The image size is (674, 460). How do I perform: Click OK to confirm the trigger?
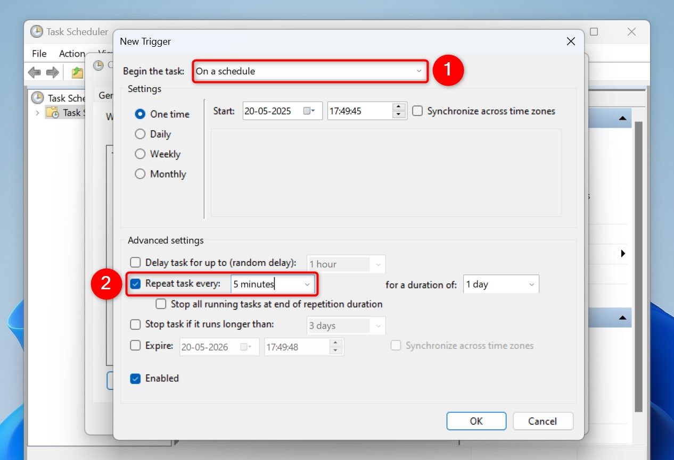pos(476,421)
